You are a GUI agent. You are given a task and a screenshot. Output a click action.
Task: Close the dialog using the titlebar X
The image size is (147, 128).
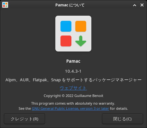click(x=142, y=5)
